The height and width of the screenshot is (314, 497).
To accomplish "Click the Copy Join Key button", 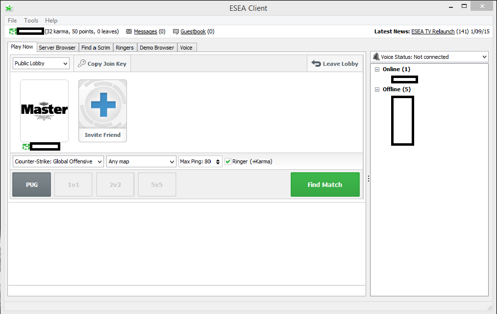I will [x=102, y=63].
